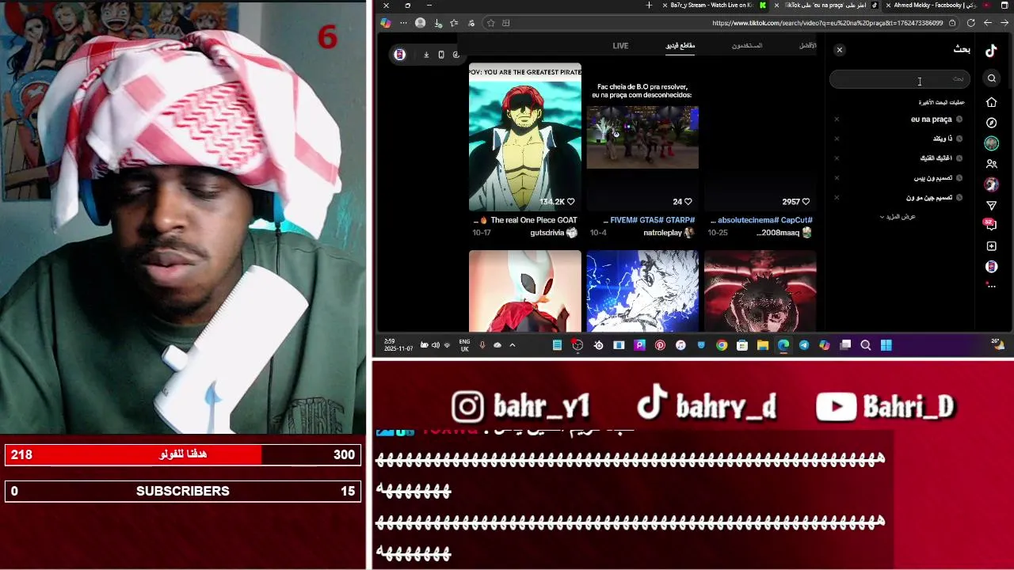Open the browser three-dots settings menu
The height and width of the screenshot is (570, 1014).
pos(402,23)
